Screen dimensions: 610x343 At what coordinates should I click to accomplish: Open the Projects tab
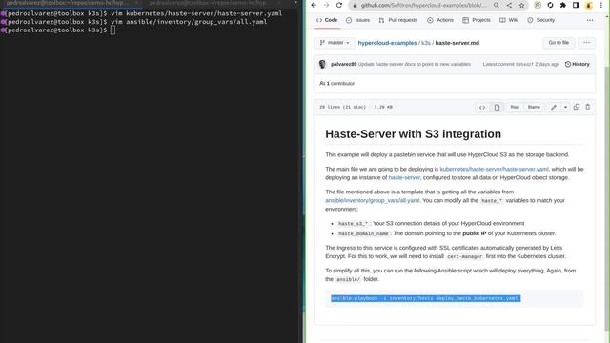477,20
